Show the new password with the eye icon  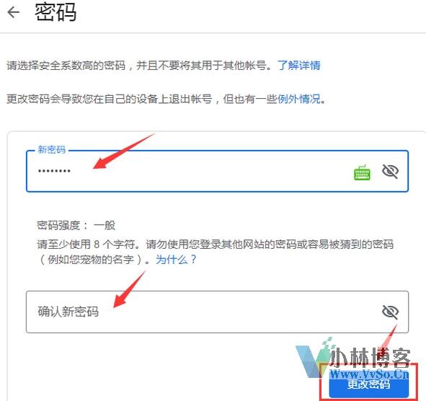(x=390, y=171)
